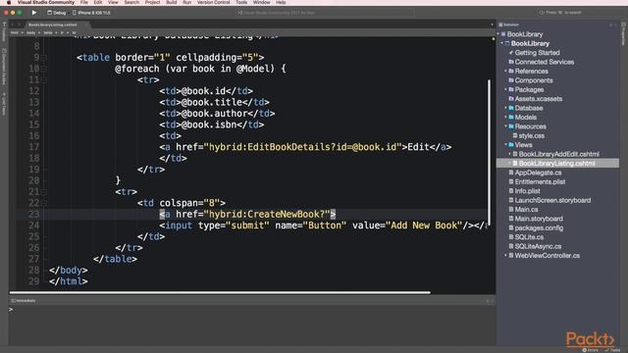Fold the foreach block at line 10
Screen dimensions: 628x353
click(x=44, y=70)
